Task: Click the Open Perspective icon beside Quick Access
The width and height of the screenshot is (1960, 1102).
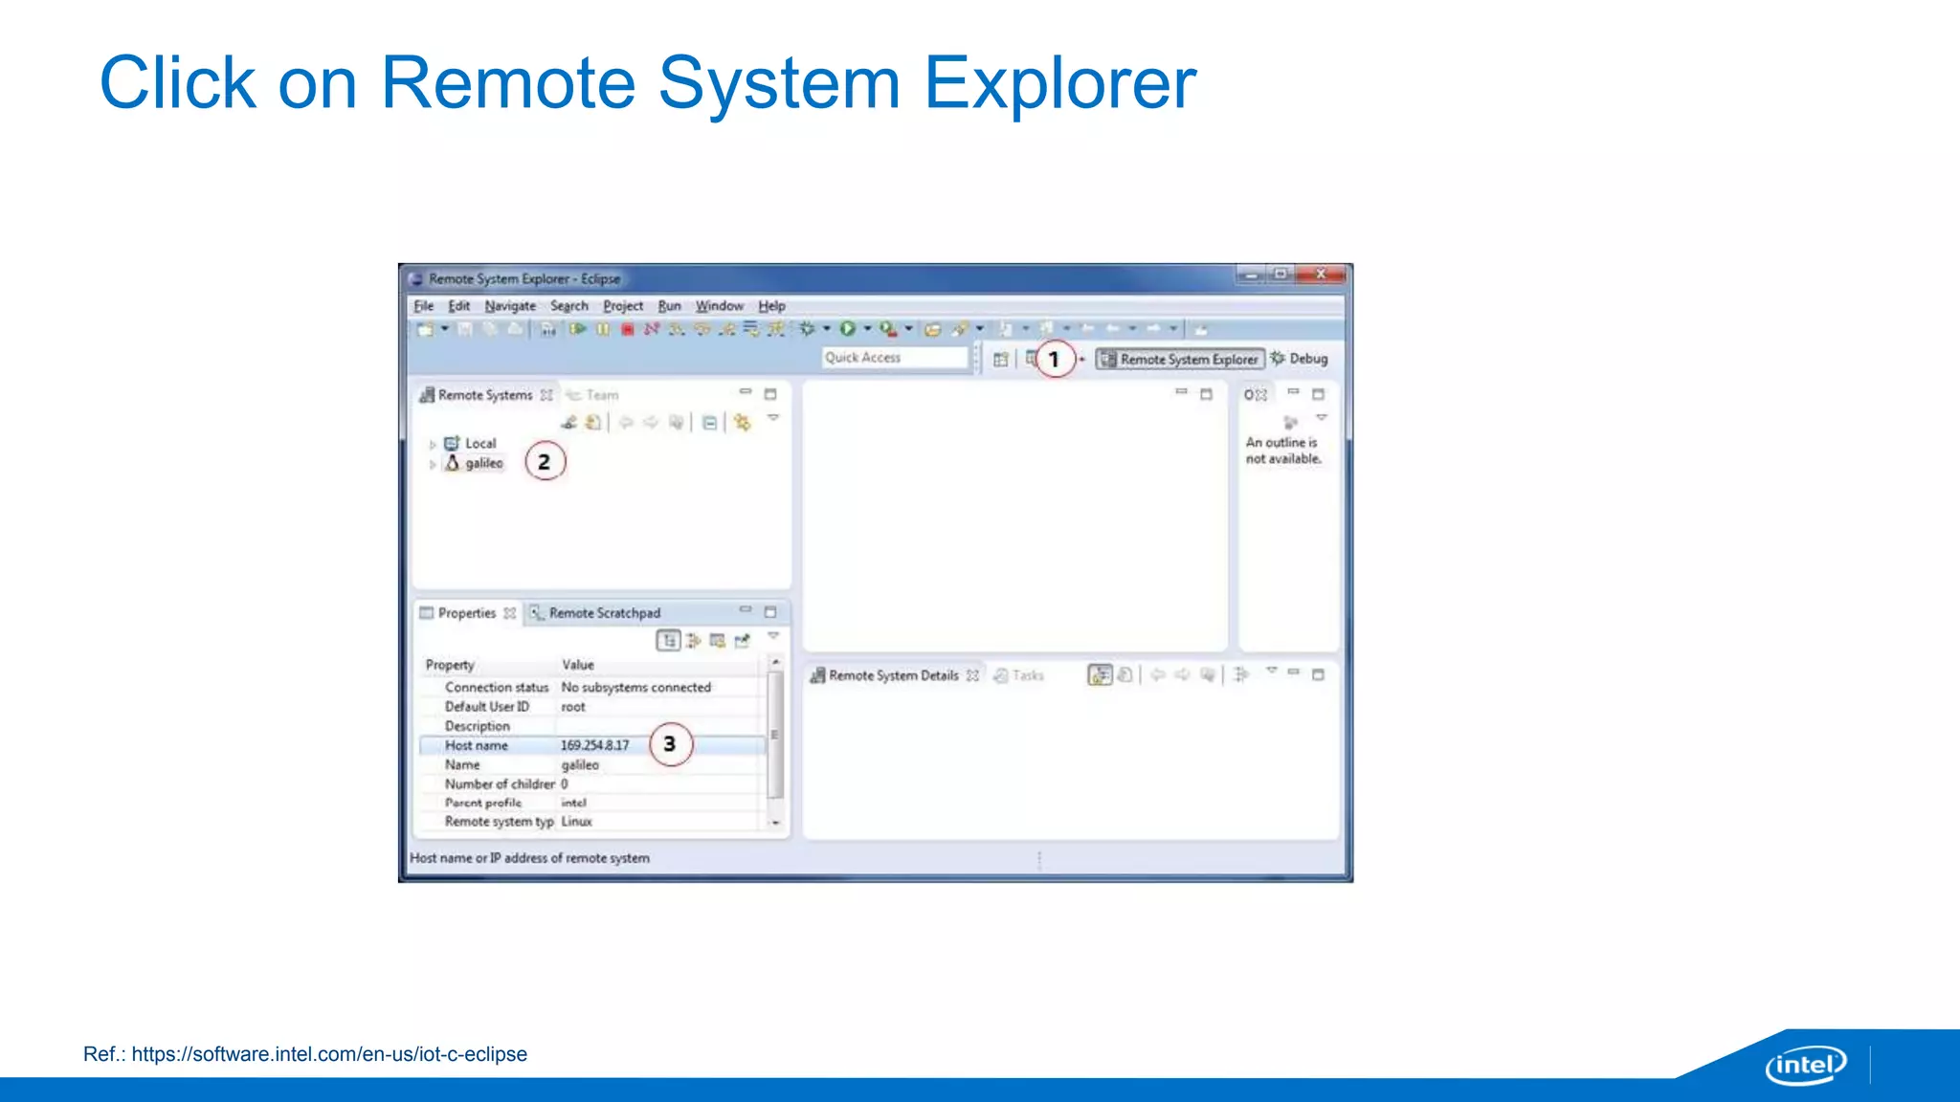Action: [1000, 359]
